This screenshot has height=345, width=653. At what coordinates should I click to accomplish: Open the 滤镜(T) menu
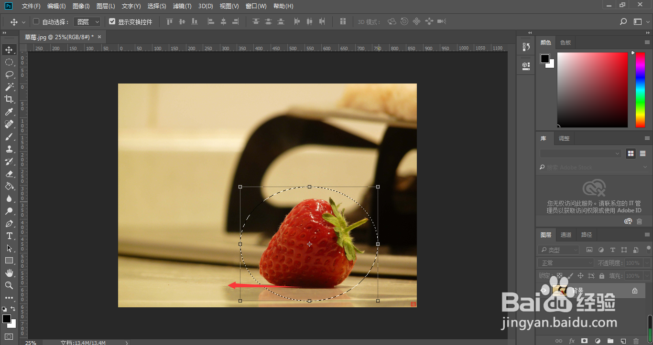[x=182, y=6]
